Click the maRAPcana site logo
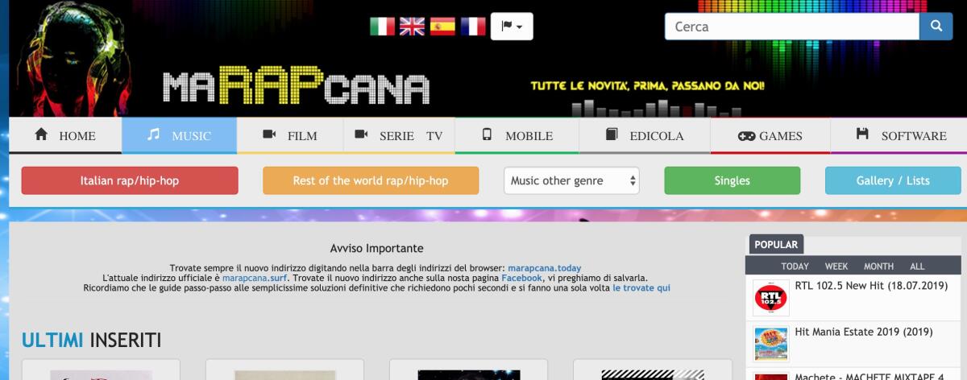Viewport: 967px width, 380px height. (295, 87)
